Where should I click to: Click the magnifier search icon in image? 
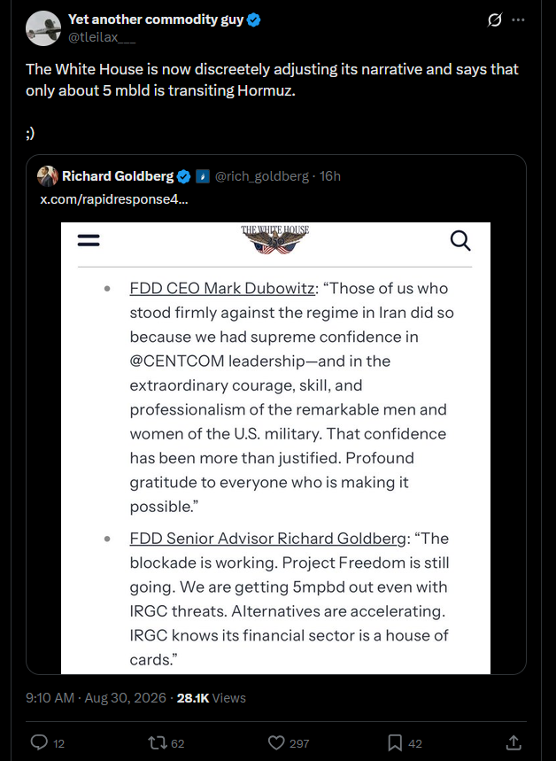pyautogui.click(x=459, y=240)
